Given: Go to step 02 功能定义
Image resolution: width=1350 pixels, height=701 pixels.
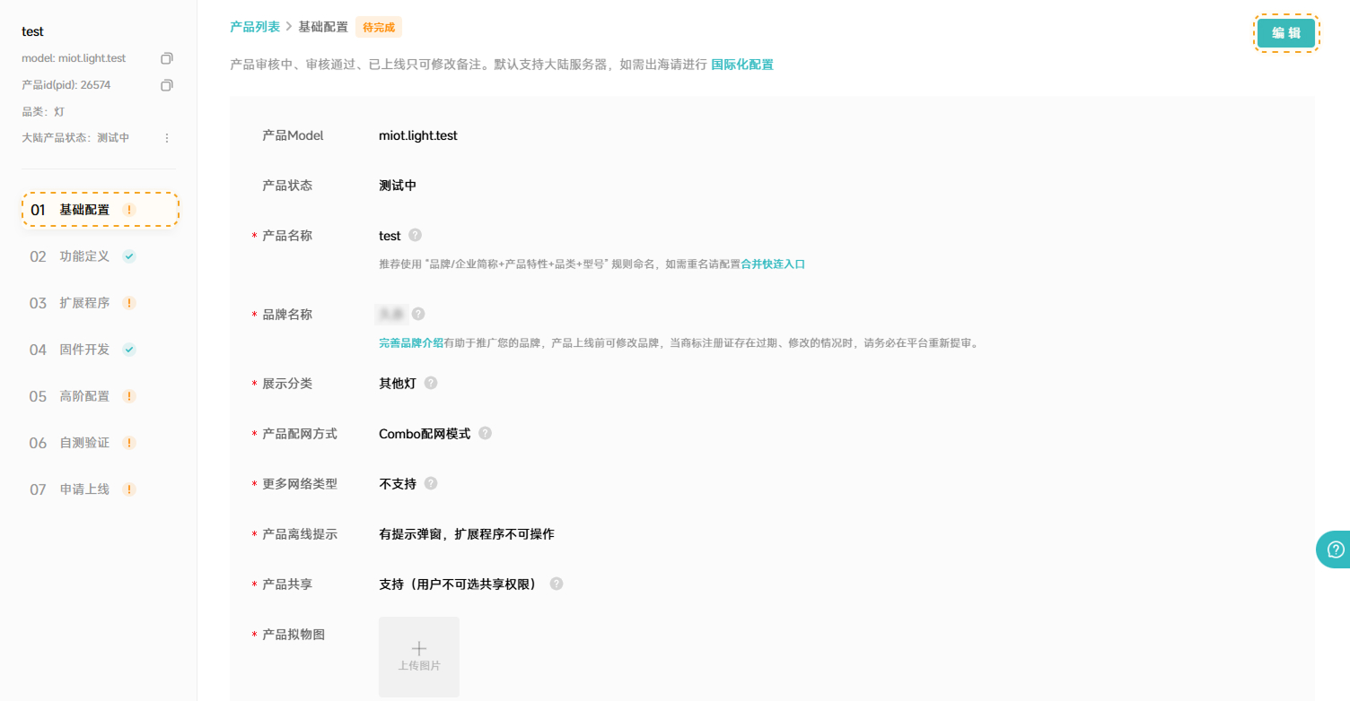Looking at the screenshot, I should click(82, 255).
